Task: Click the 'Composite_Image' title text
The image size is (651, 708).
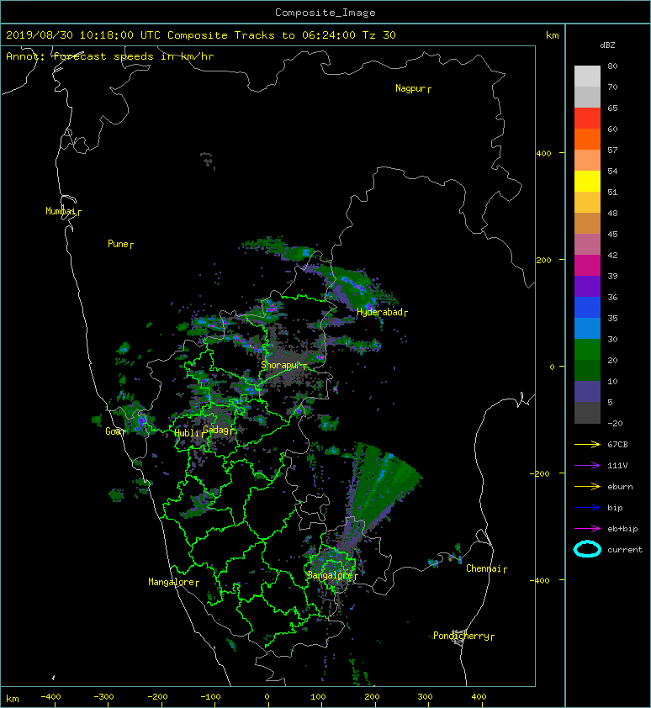Action: (x=325, y=13)
